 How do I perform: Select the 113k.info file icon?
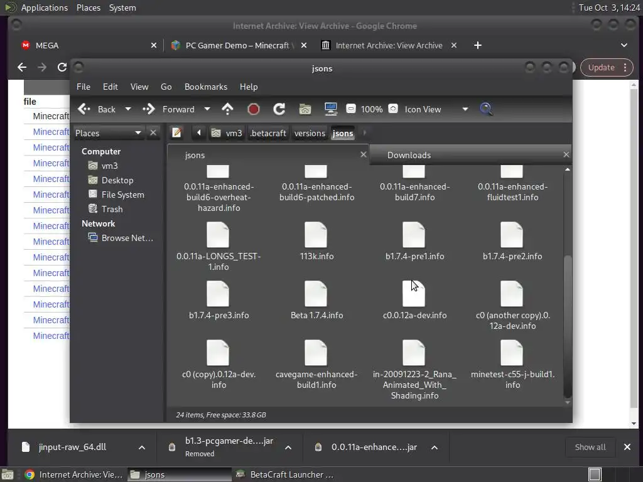316,235
